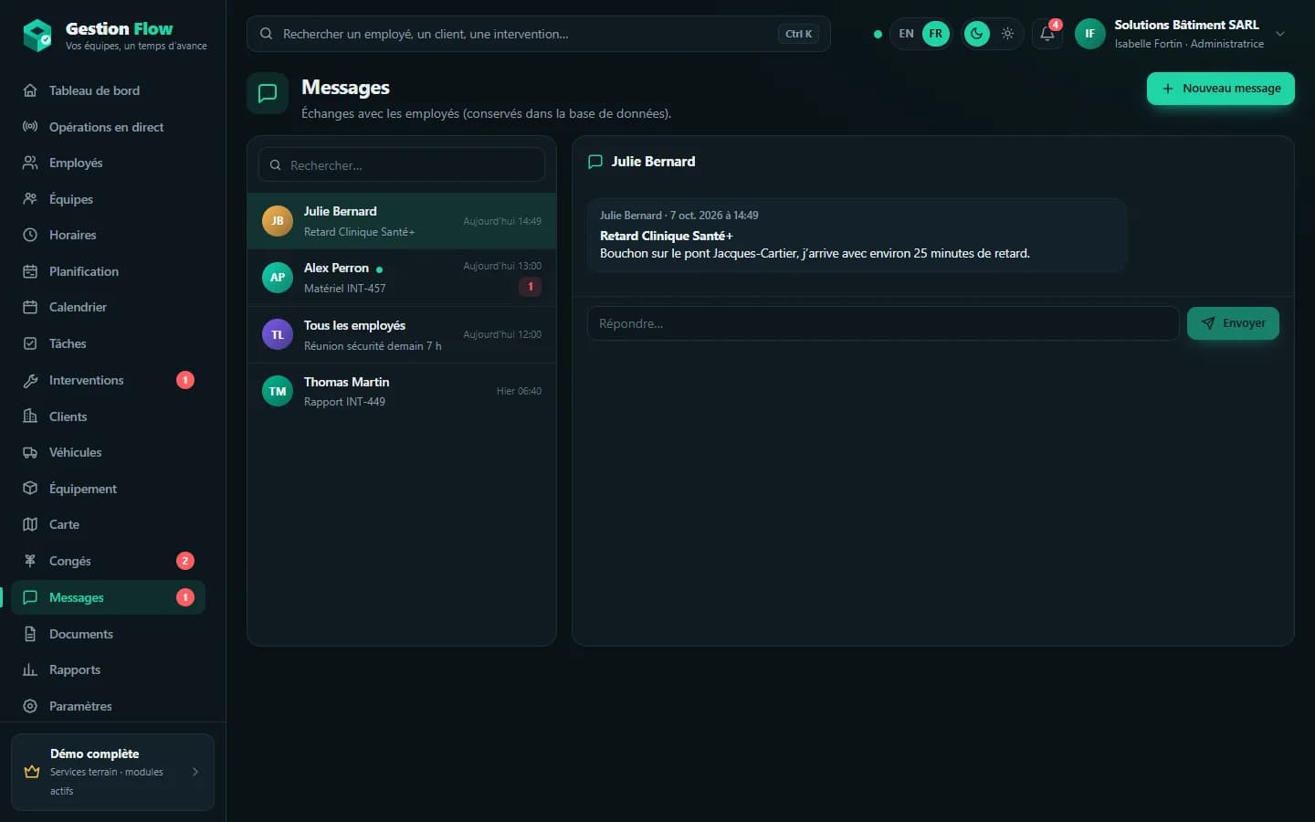Go to Planification

(108, 271)
